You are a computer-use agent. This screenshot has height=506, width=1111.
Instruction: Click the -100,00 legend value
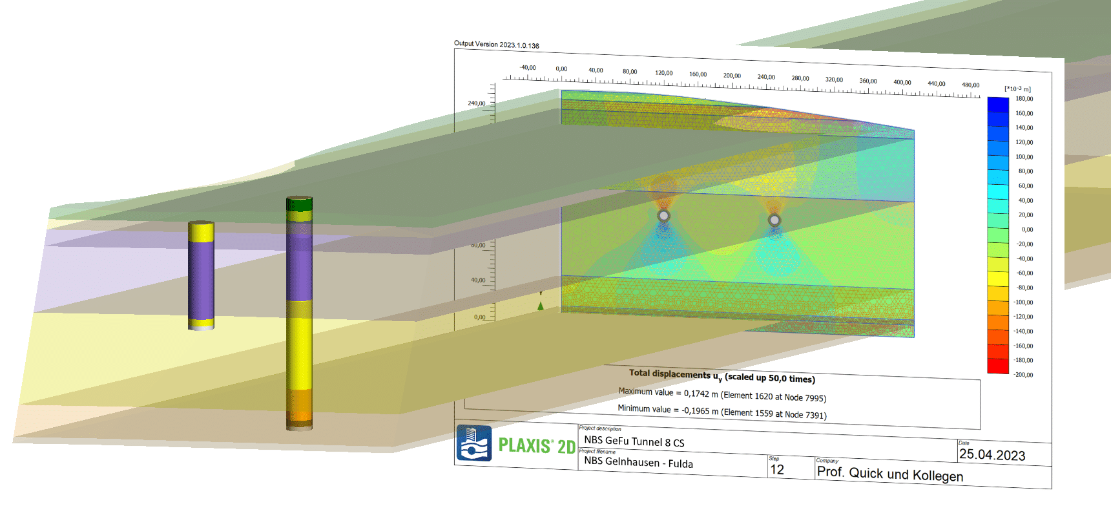pos(1023,302)
